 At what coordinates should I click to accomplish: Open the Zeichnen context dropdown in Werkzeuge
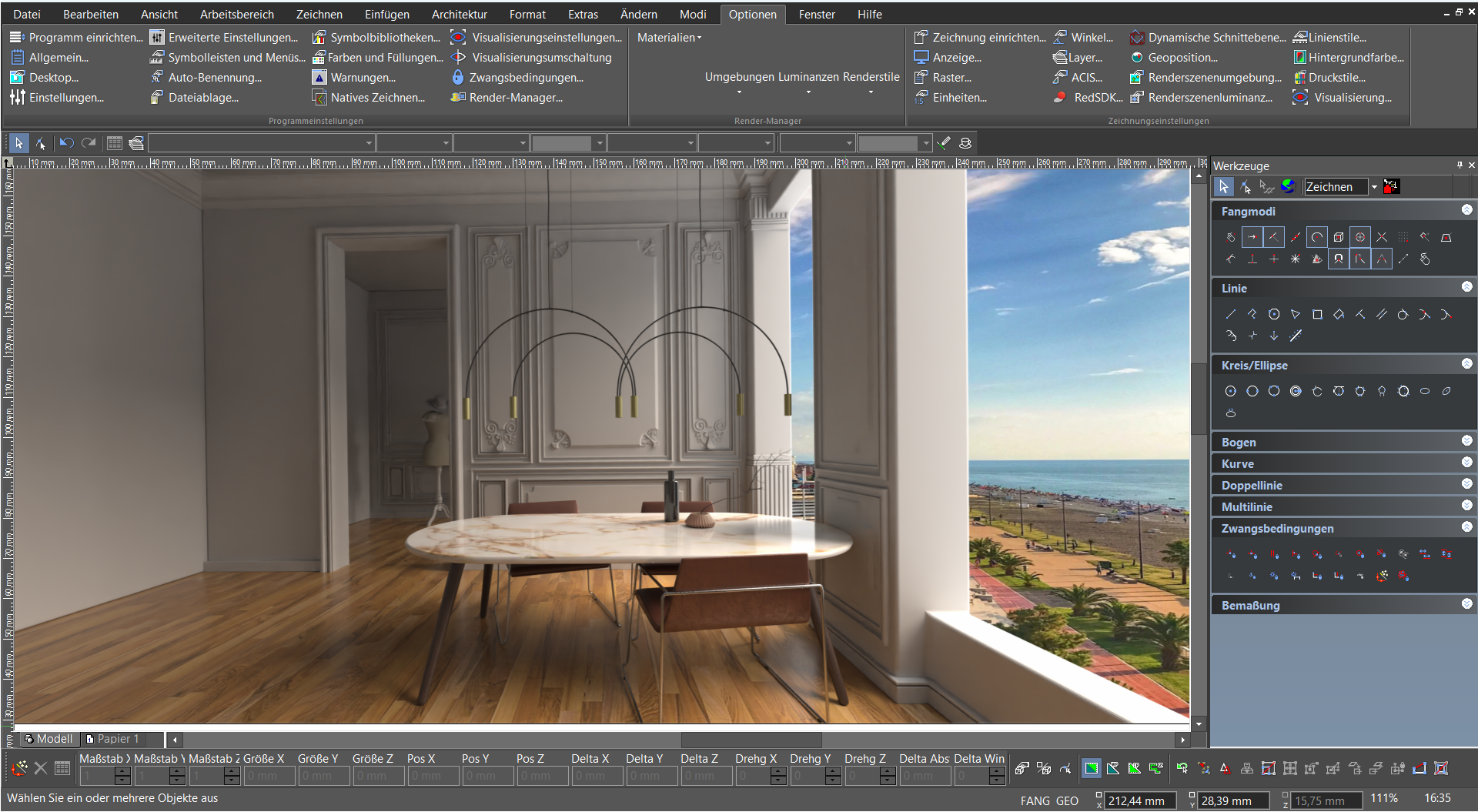(x=1375, y=186)
